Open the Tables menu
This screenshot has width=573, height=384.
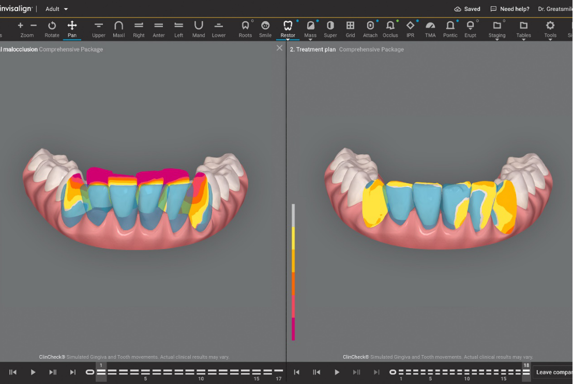point(524,29)
